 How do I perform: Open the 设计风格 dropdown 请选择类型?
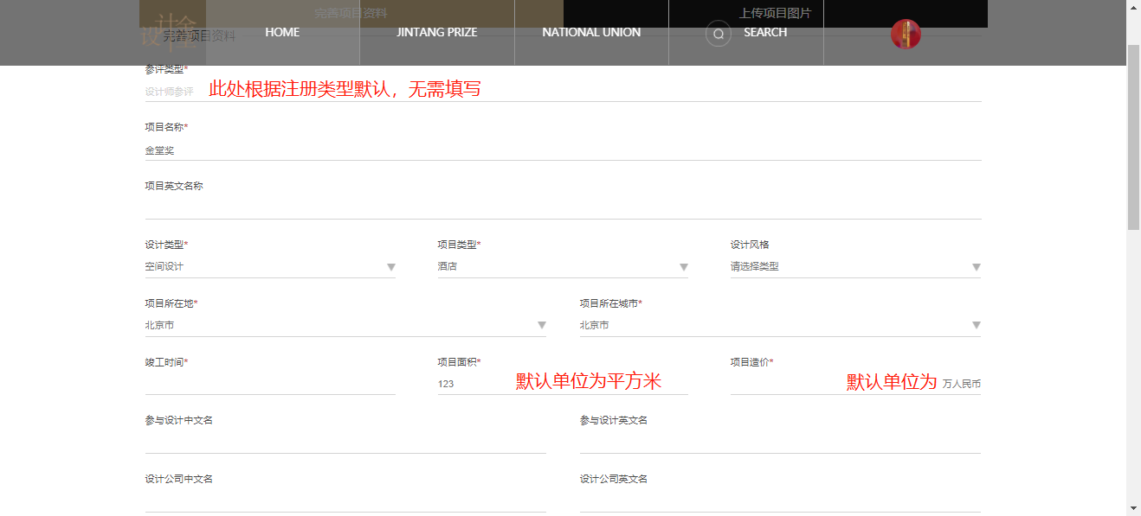pyautogui.click(x=855, y=267)
